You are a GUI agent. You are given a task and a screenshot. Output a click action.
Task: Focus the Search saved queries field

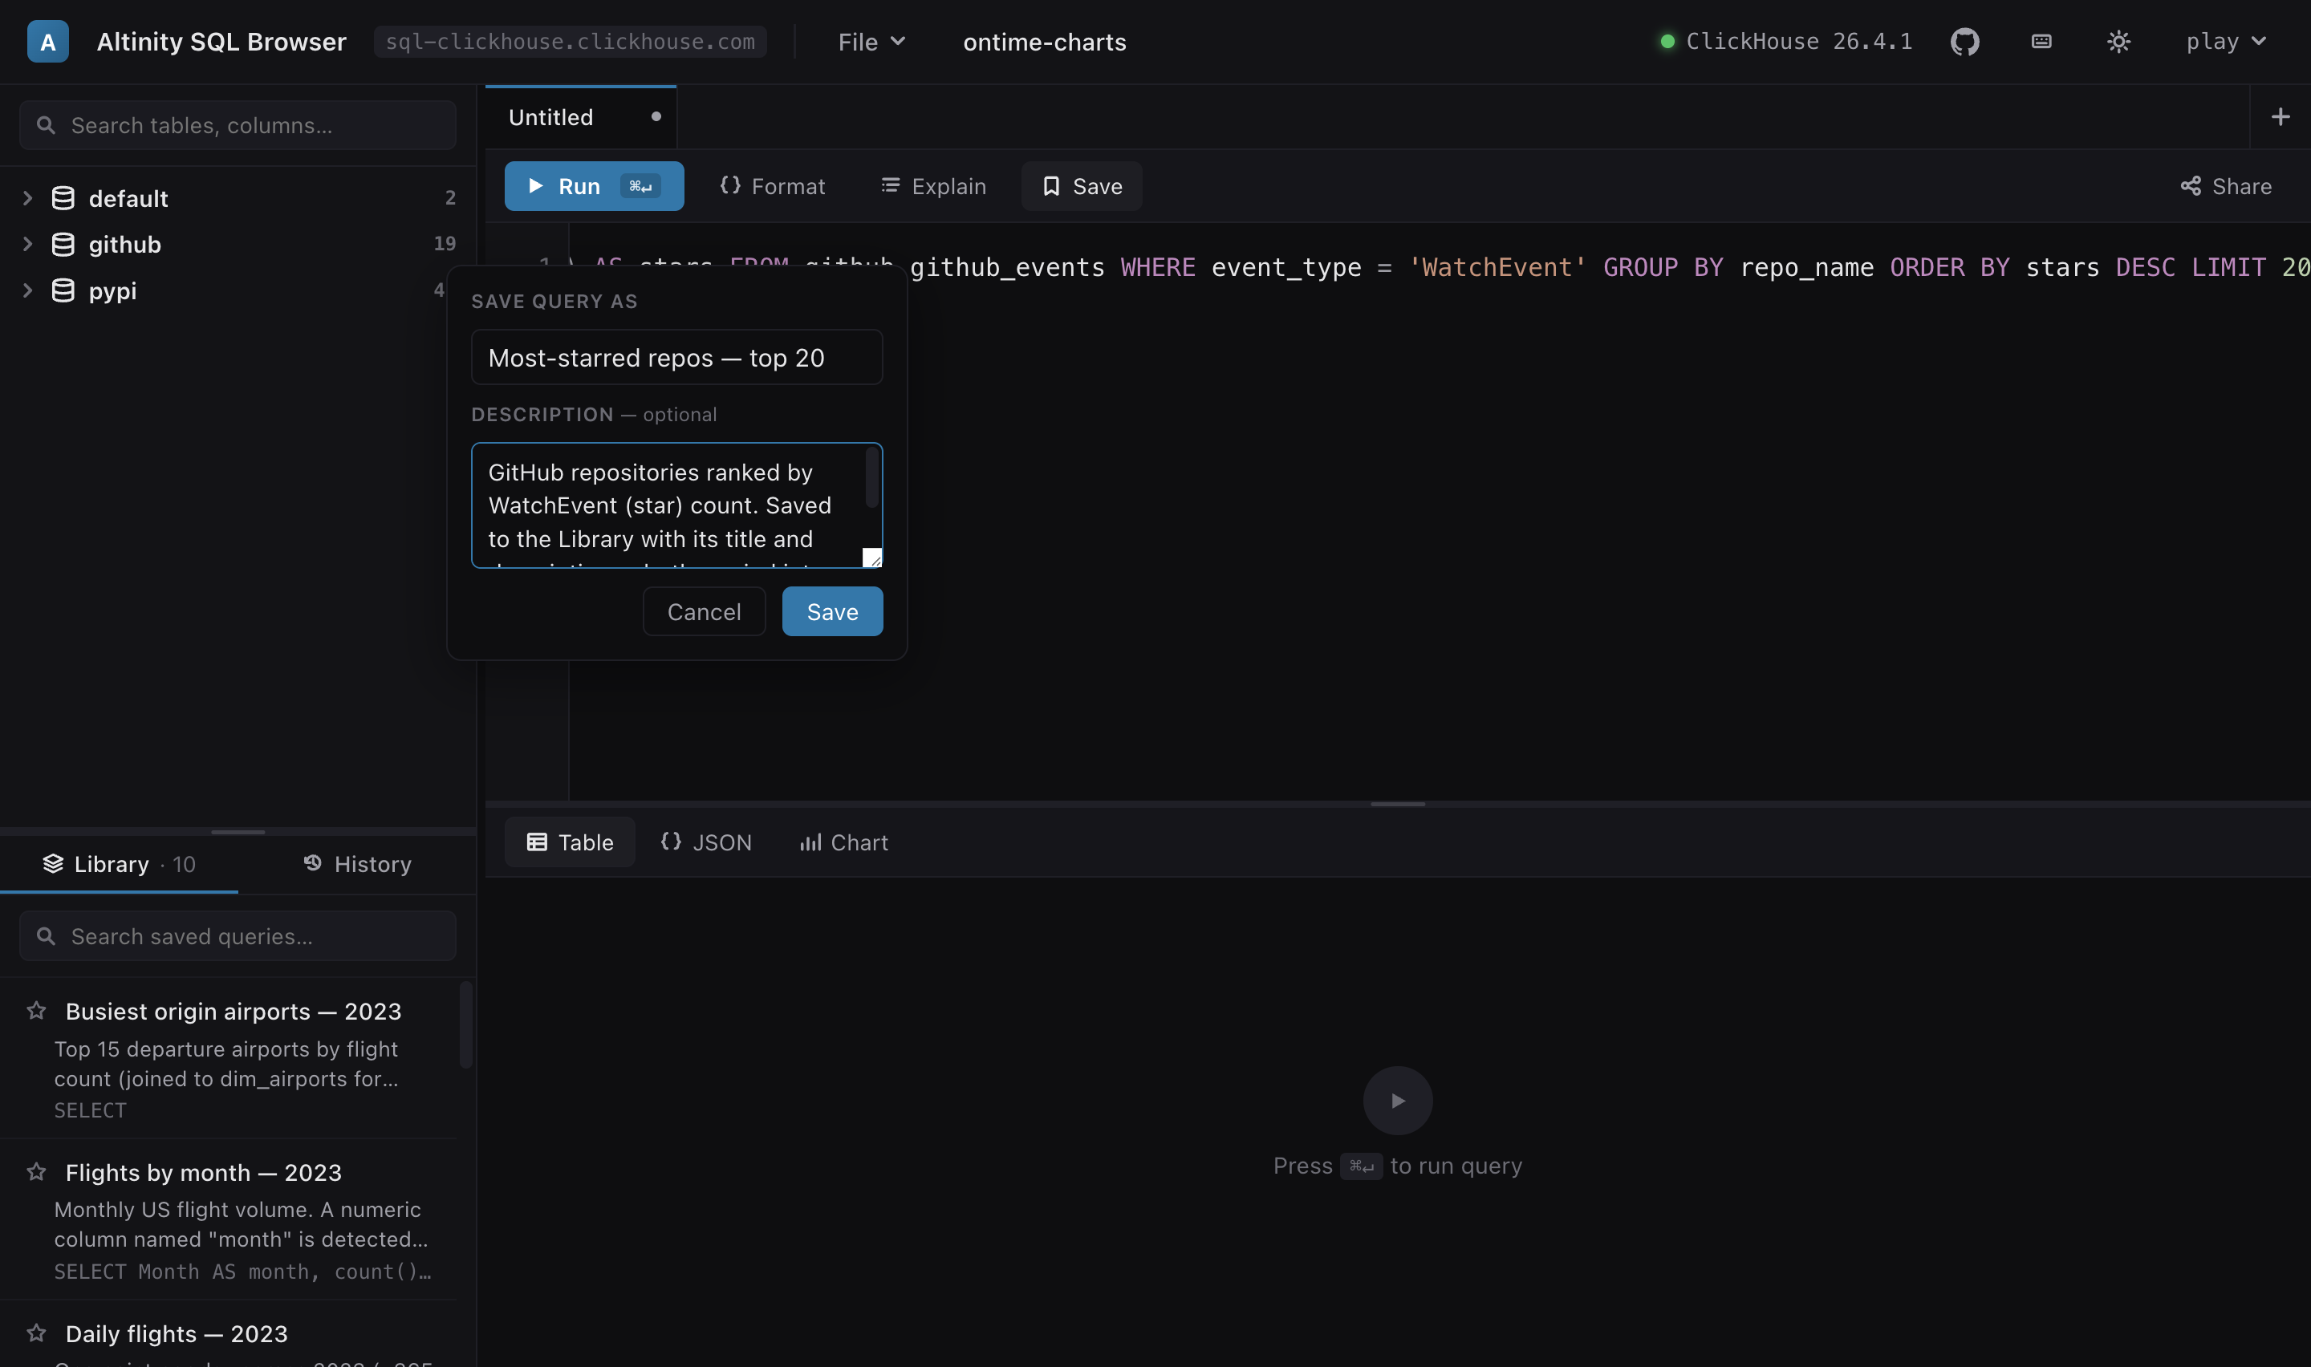pyautogui.click(x=238, y=936)
